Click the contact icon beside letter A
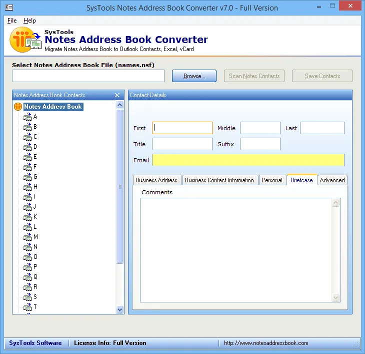The width and height of the screenshot is (365, 354). click(x=27, y=117)
